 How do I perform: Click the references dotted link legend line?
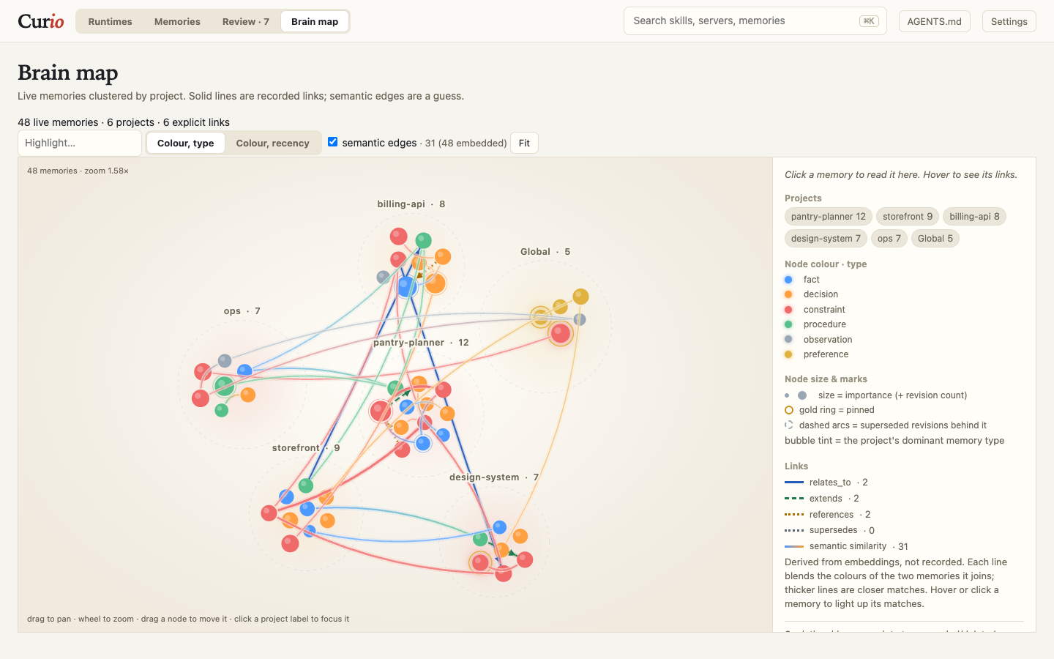click(794, 515)
